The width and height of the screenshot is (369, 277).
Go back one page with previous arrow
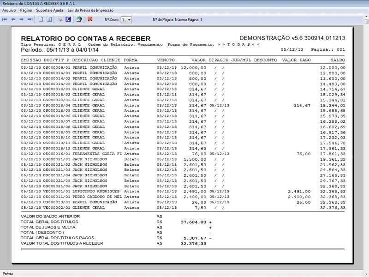[x=13, y=18]
